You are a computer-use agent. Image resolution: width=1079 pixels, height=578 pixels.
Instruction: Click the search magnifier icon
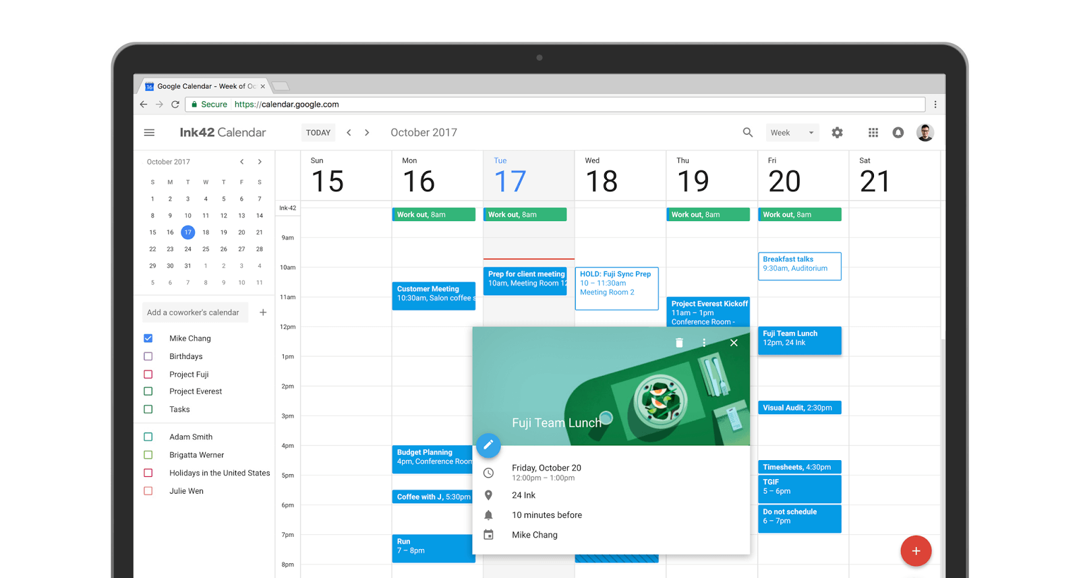click(x=747, y=133)
